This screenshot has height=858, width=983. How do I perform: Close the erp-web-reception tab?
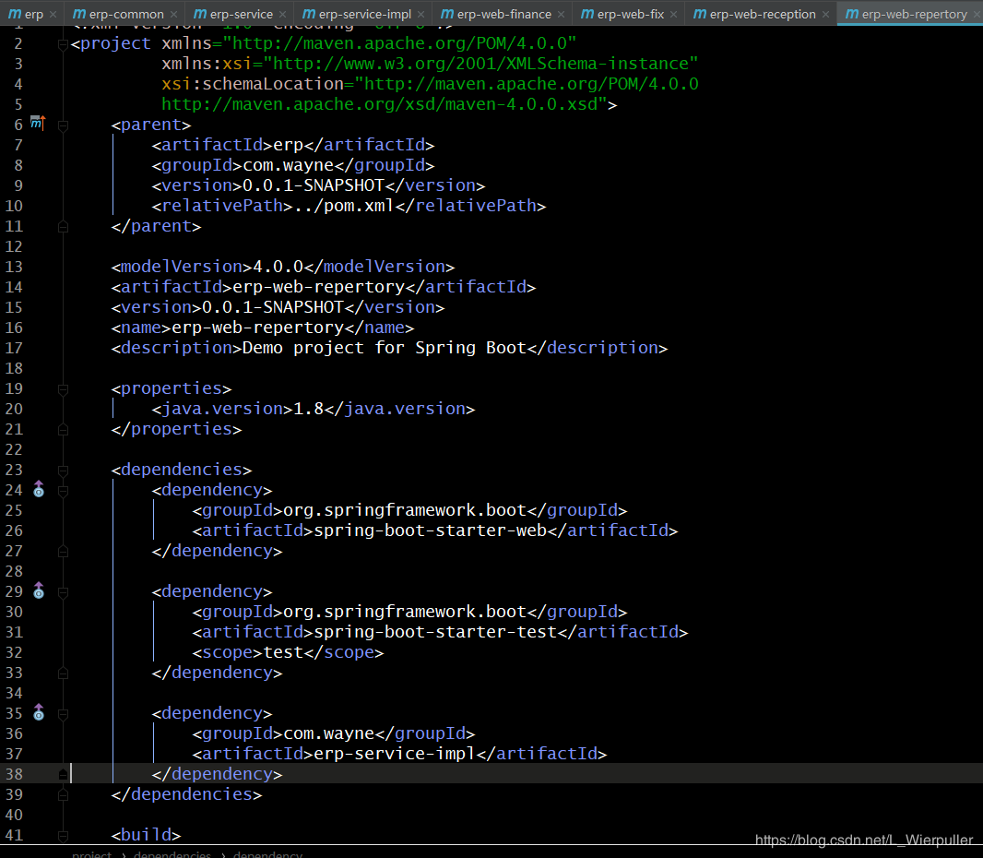[825, 15]
